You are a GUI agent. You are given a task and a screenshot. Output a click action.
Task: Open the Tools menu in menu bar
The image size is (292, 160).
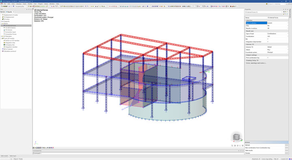[x=24, y=4]
